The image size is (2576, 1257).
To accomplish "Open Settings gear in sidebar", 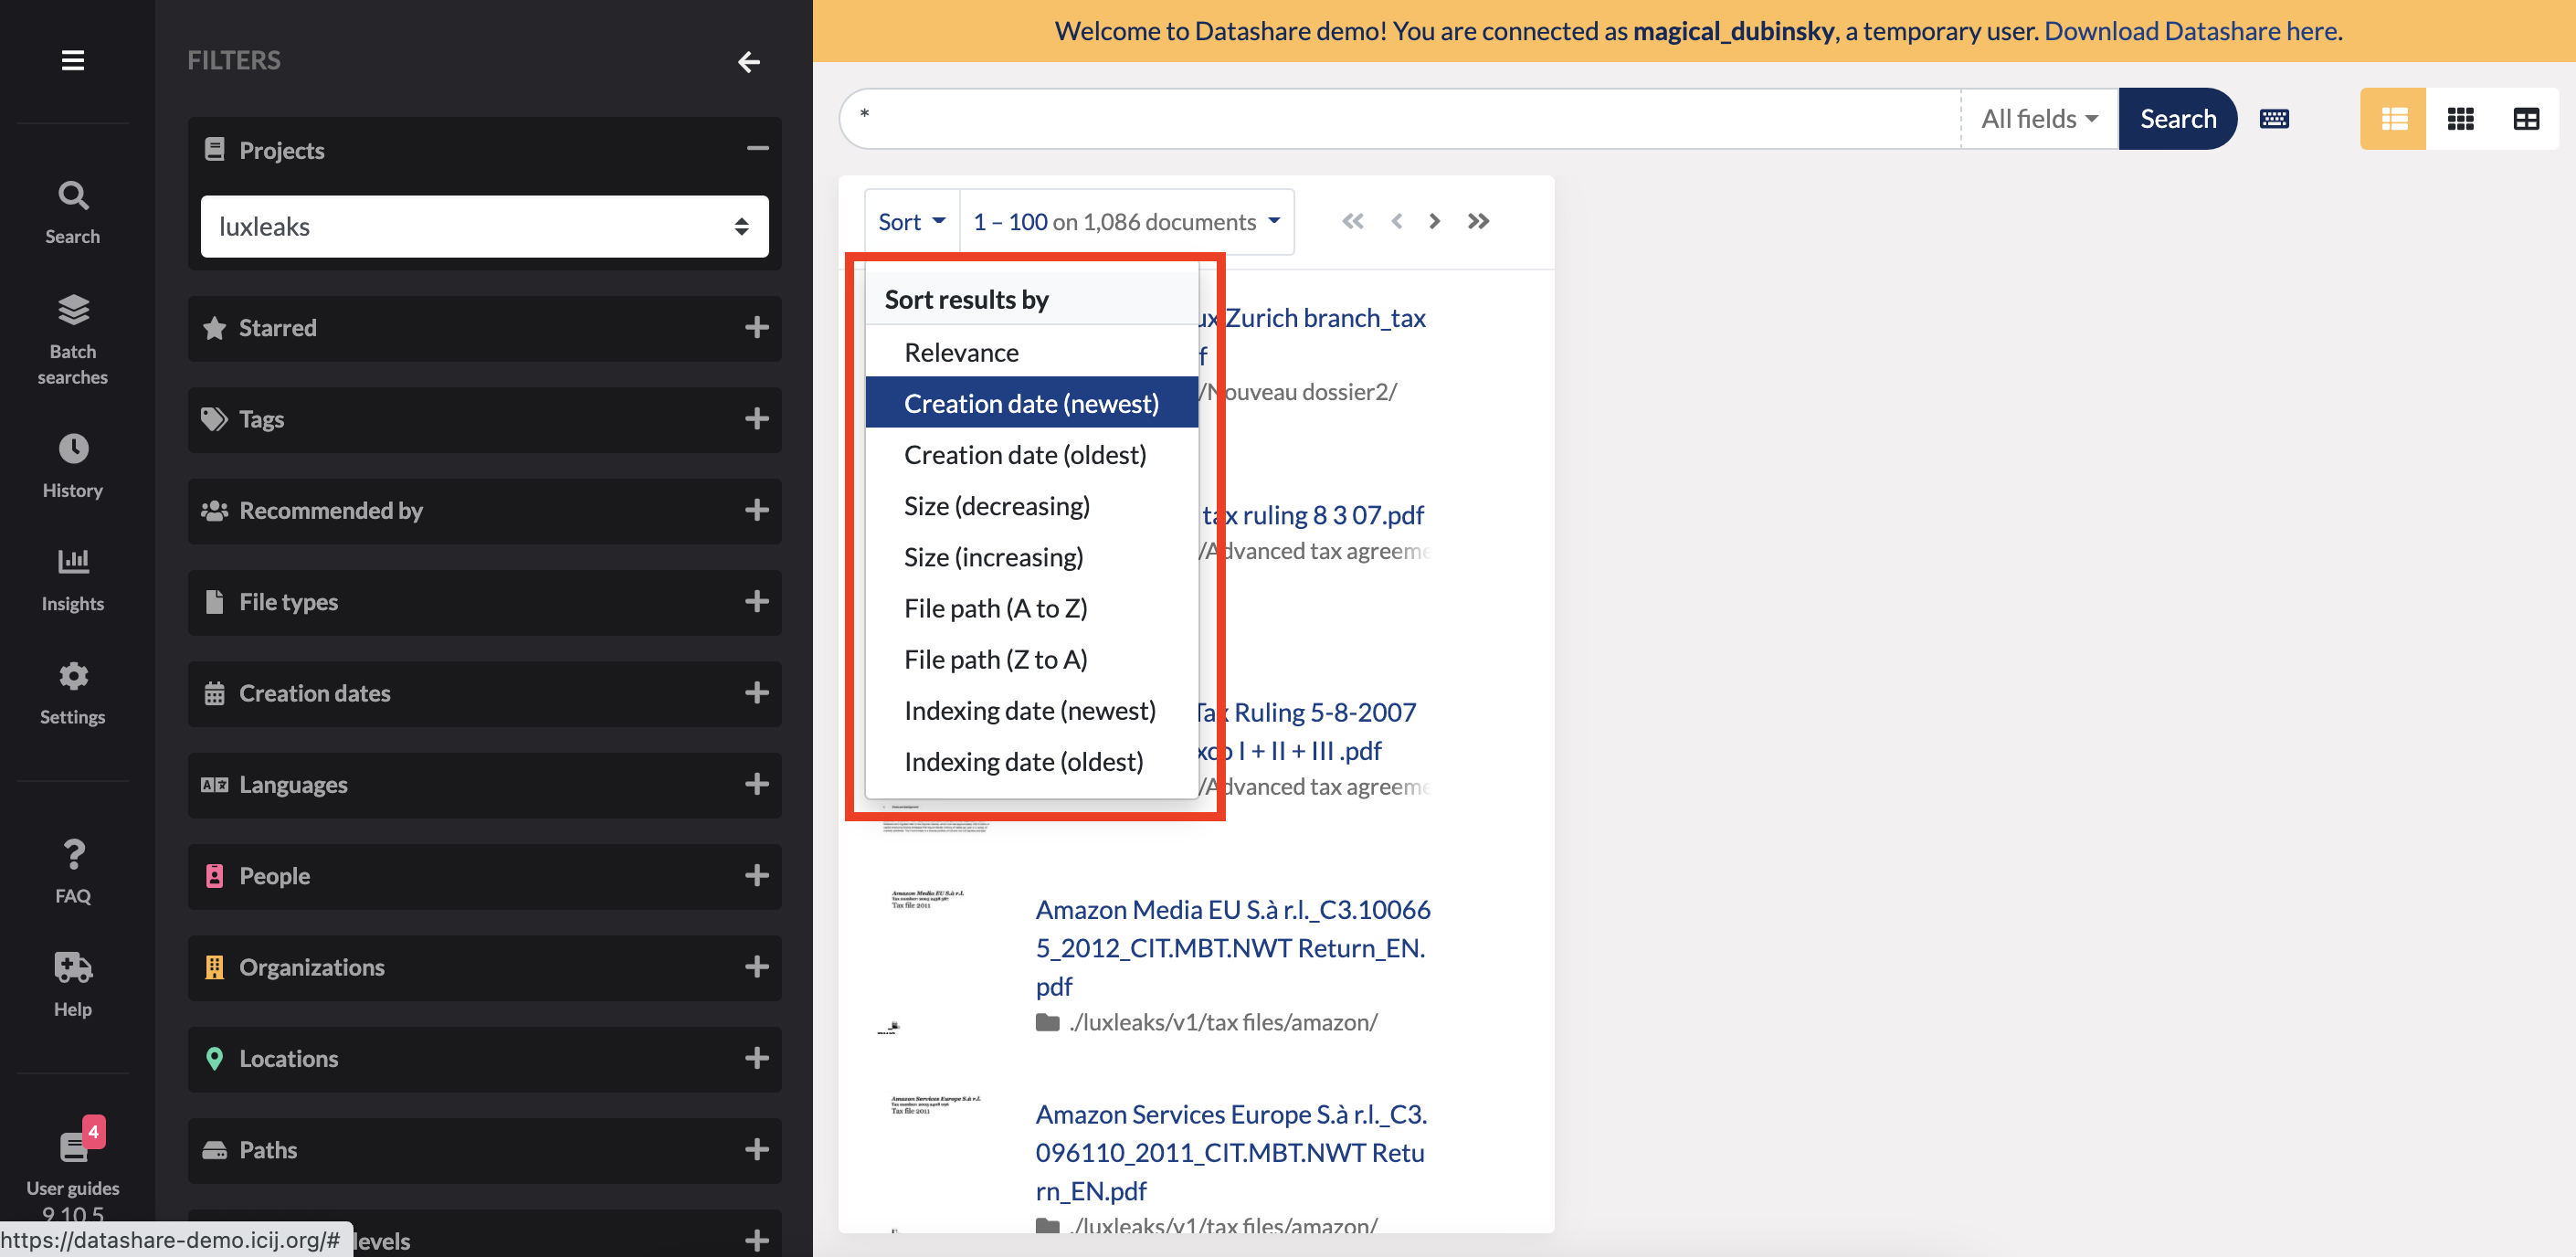I will click(72, 692).
